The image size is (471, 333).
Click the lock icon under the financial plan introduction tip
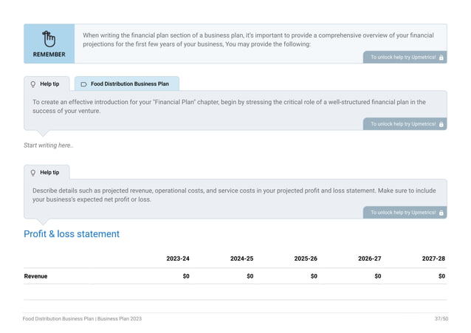point(441,124)
